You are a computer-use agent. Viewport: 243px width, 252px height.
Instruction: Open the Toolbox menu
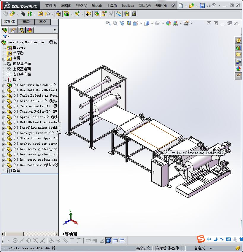click(128, 6)
